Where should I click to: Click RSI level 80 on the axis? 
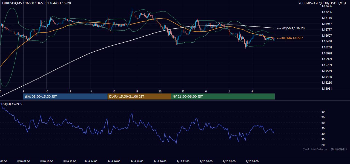click(323, 112)
